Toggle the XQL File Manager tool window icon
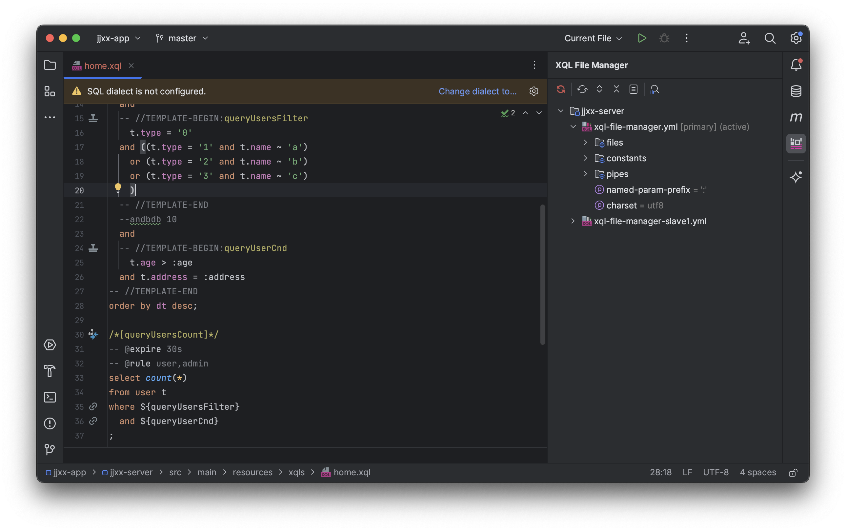 coord(796,143)
